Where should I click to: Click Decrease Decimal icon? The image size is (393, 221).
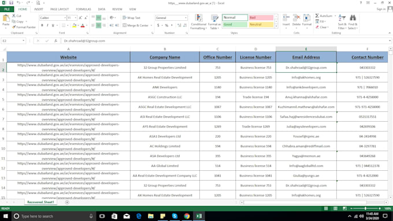[185, 25]
